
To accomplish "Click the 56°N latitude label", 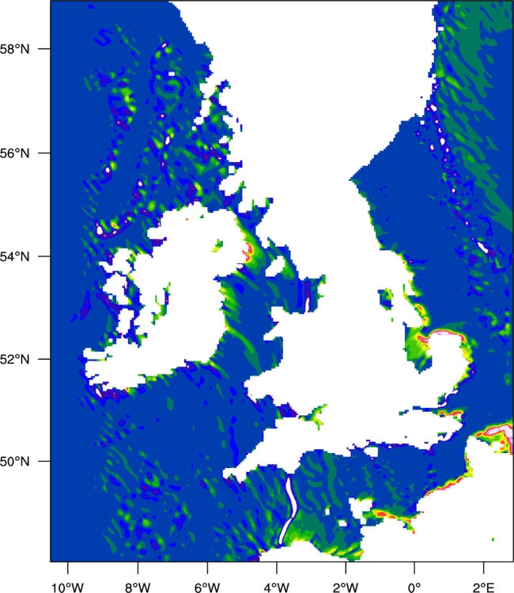I will pos(14,153).
